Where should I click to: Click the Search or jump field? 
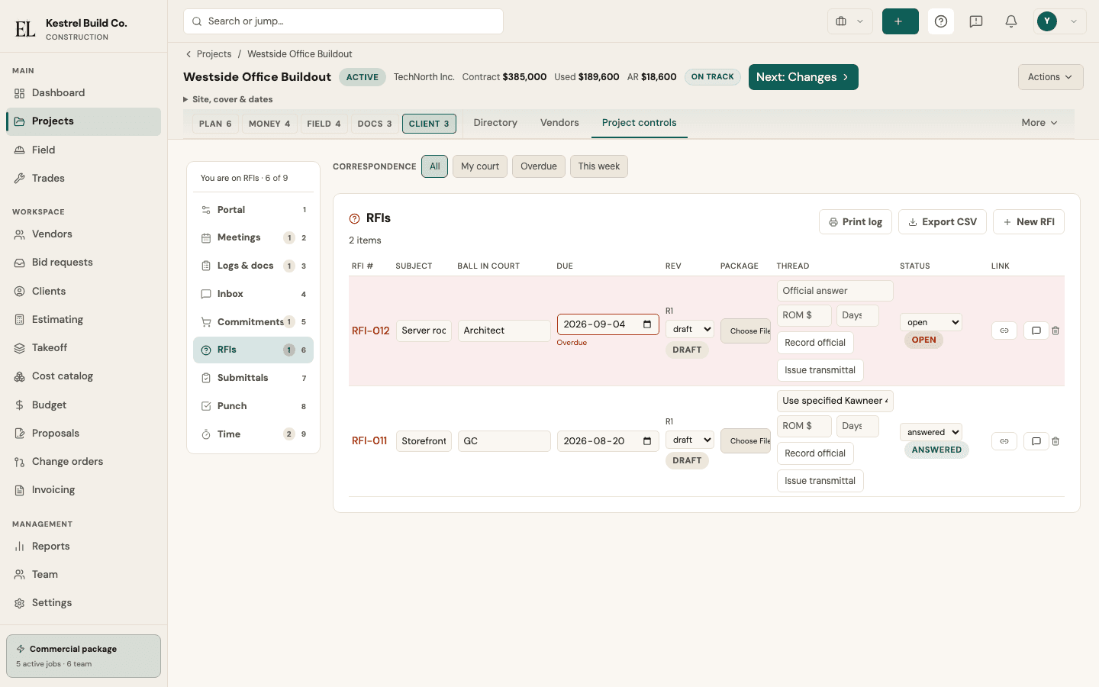(343, 21)
